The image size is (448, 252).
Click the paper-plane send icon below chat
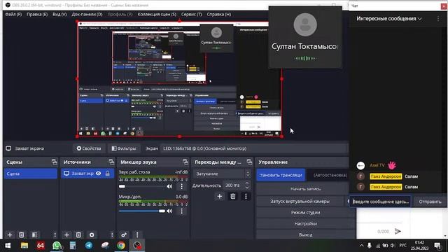[x=398, y=231]
